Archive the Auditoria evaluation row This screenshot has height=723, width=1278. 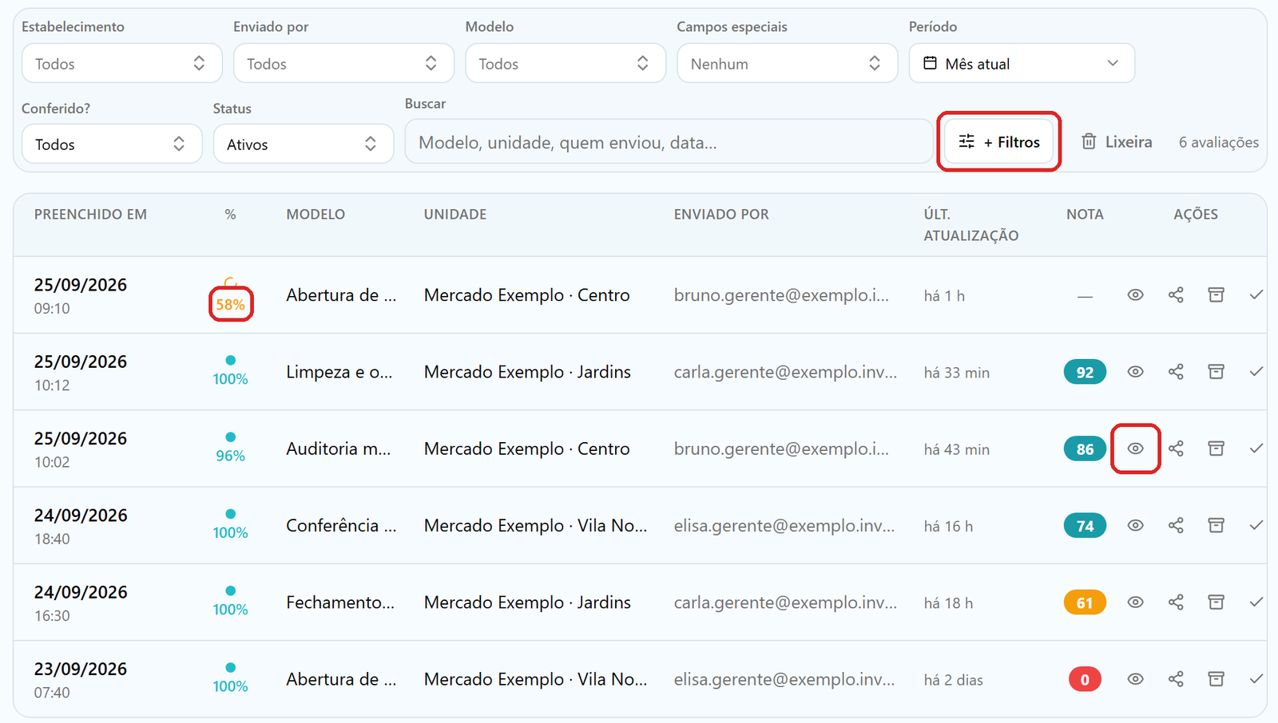(1216, 448)
